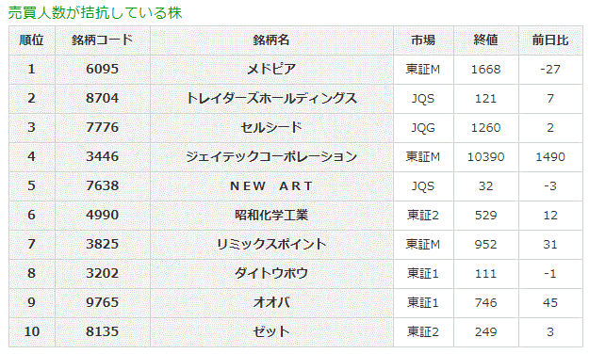Click the 10390 closing price cell
This screenshot has width=589, height=354.
(x=485, y=156)
